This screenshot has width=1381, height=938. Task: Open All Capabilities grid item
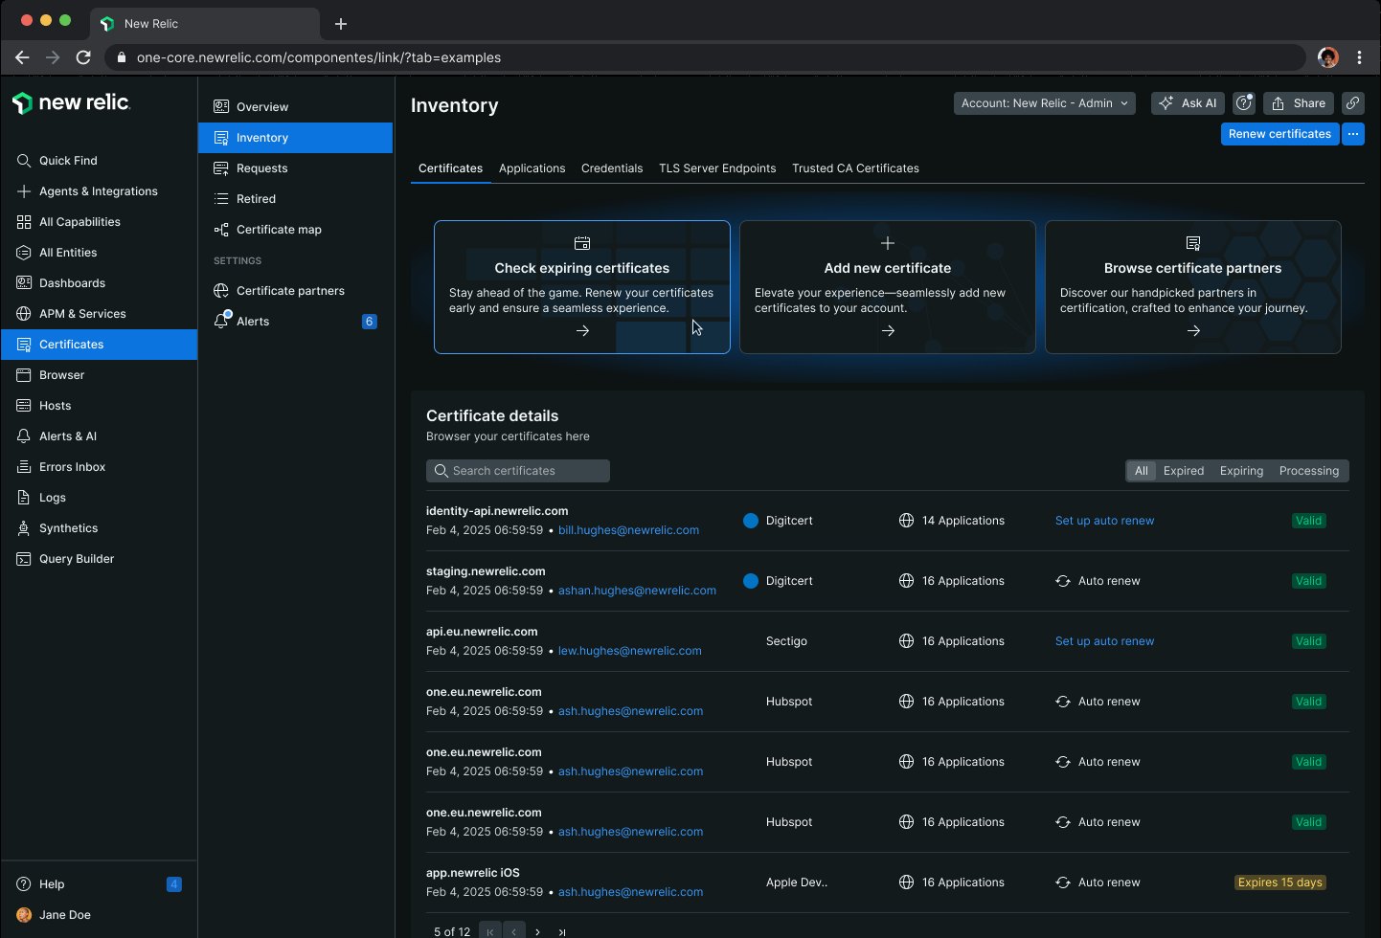(x=99, y=222)
